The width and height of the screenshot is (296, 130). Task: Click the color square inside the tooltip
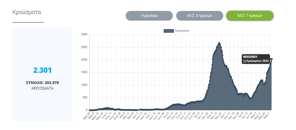point(245,61)
